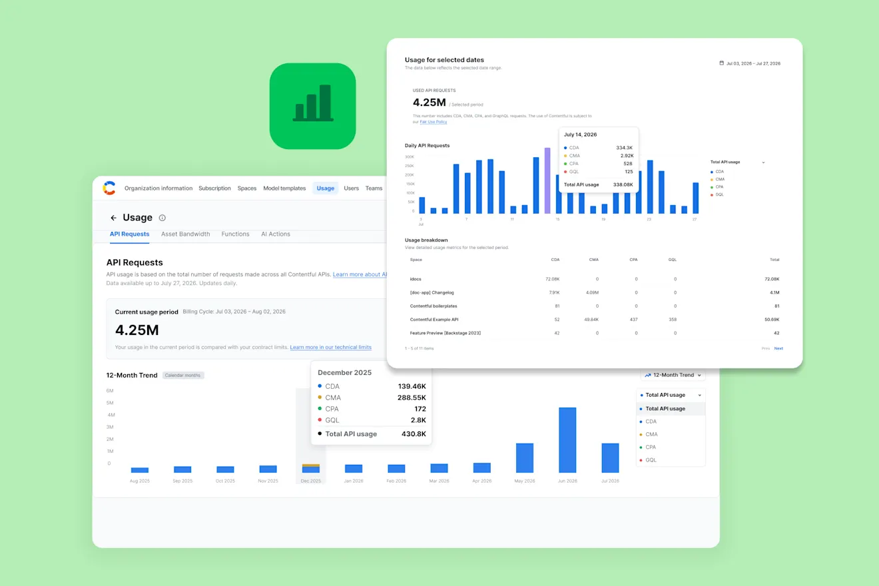
Task: Select highlighted Total API usage option
Action: [671, 409]
